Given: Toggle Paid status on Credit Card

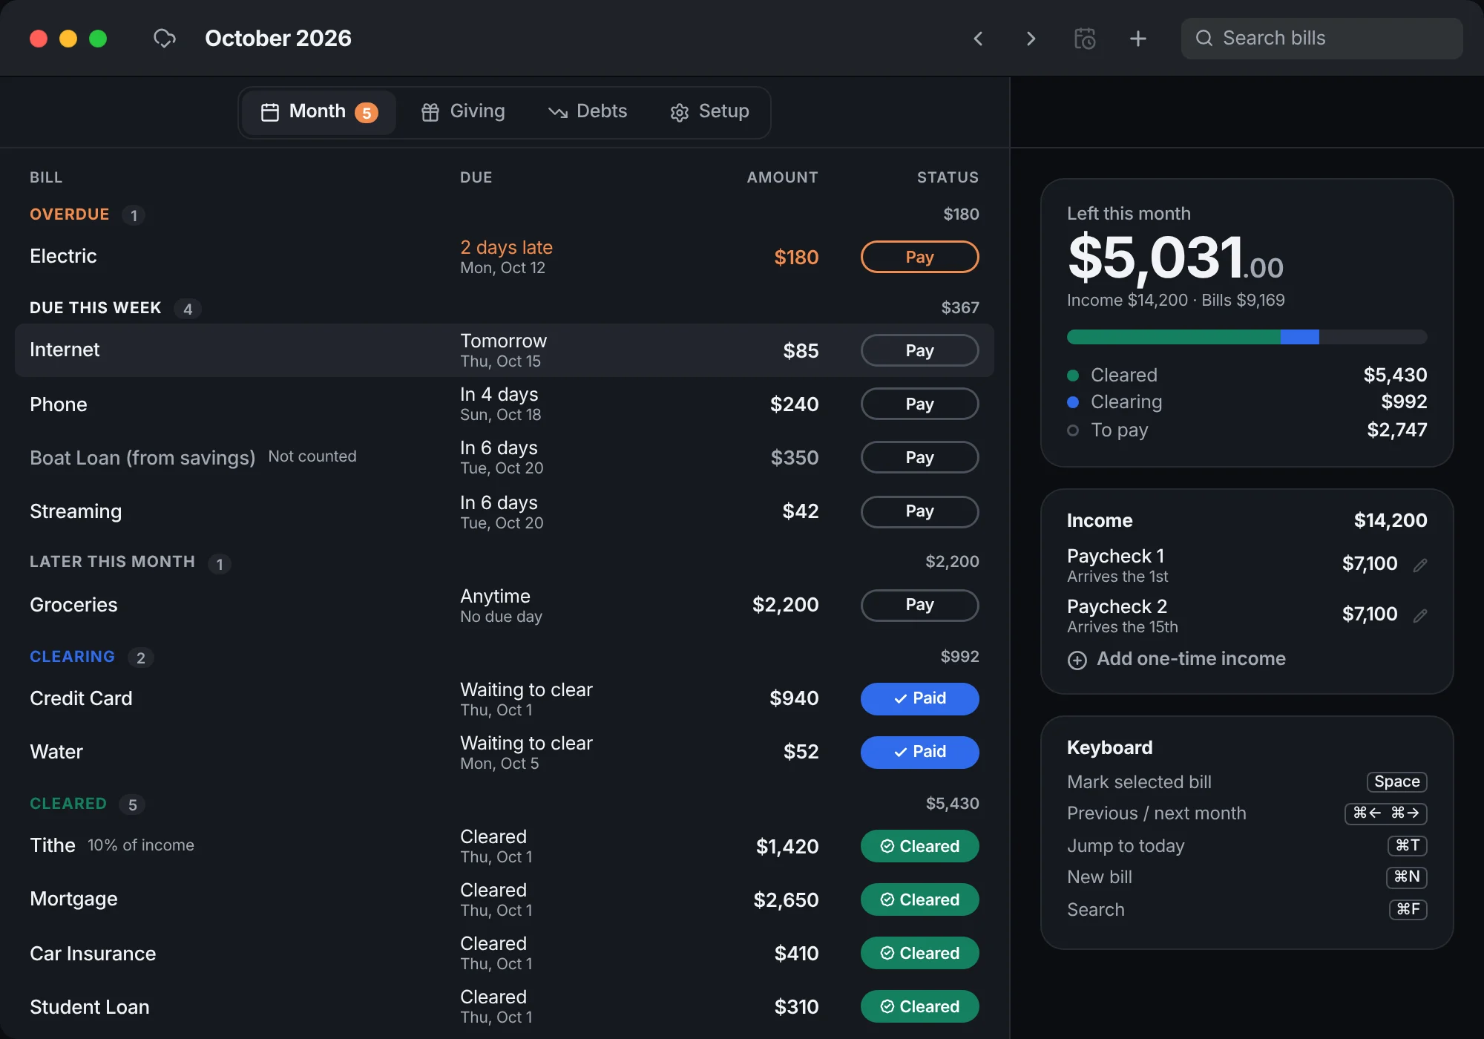Looking at the screenshot, I should pyautogui.click(x=919, y=698).
